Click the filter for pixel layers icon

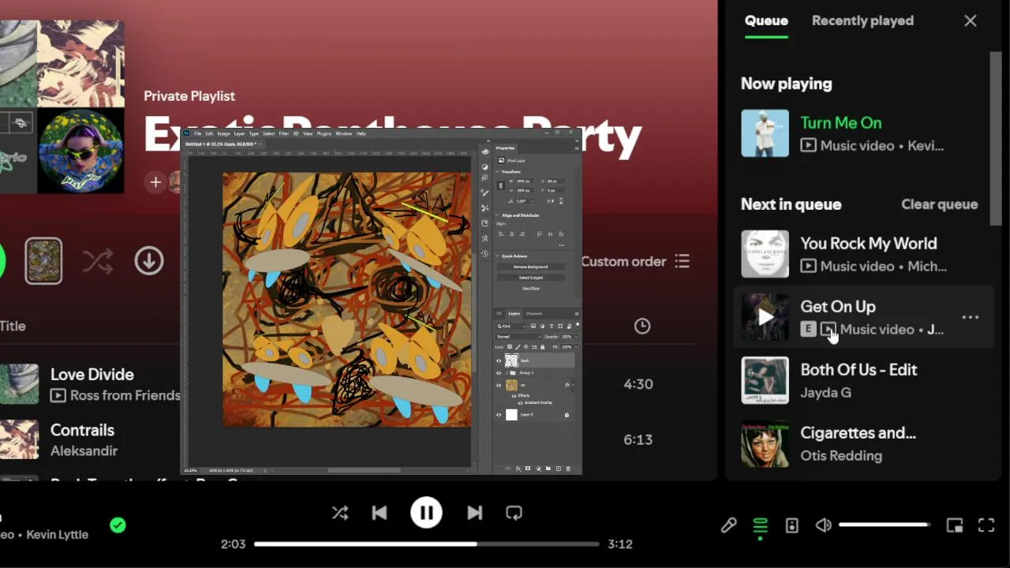(533, 326)
